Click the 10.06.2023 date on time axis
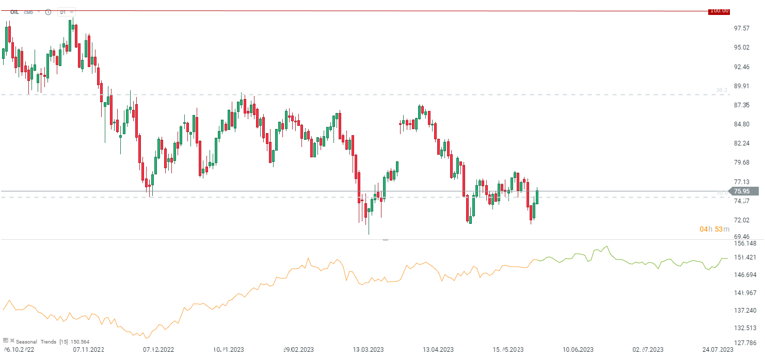The height and width of the screenshot is (358, 765). (x=579, y=350)
